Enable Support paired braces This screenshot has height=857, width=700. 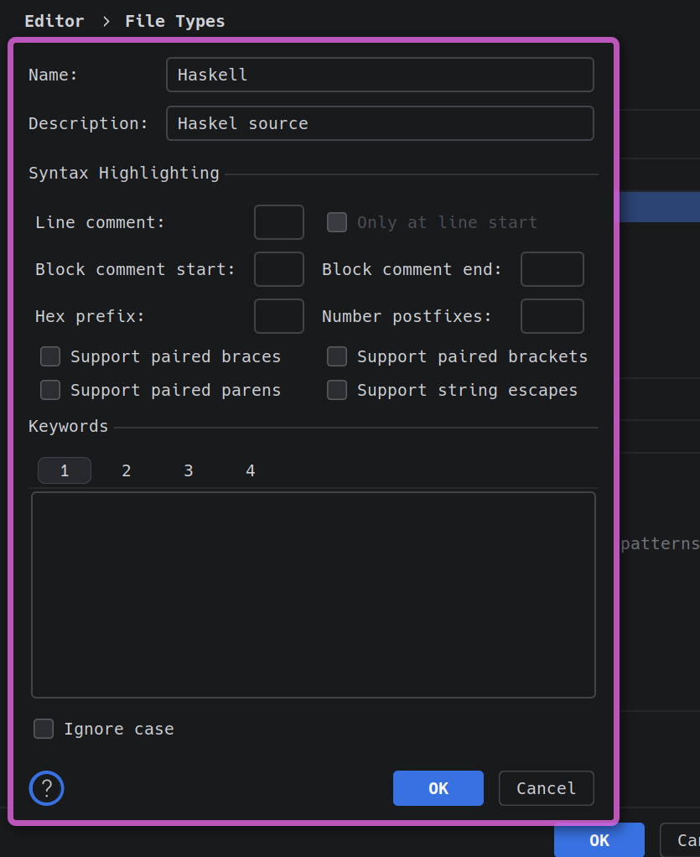click(50, 356)
